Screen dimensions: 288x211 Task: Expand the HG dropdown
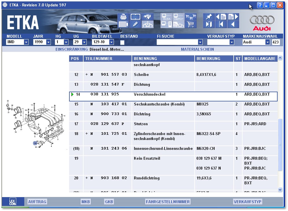coord(66,42)
